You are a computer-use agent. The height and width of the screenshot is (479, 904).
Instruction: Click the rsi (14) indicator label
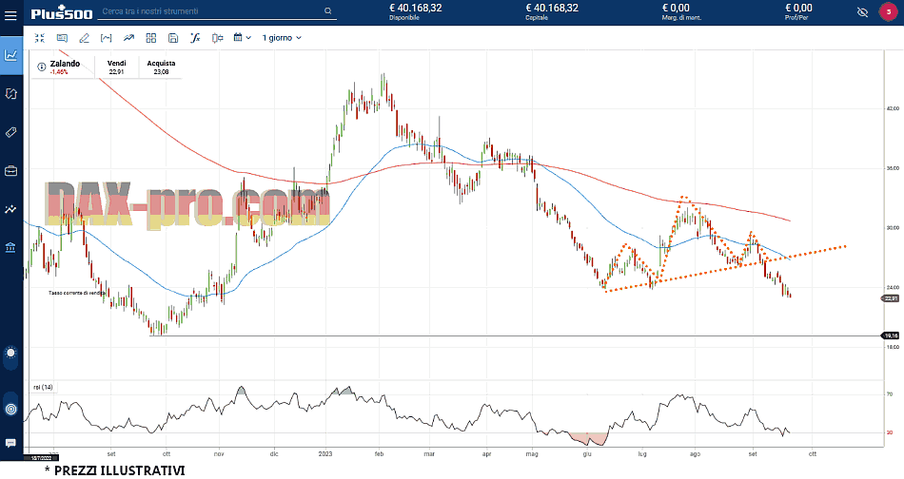[43, 388]
